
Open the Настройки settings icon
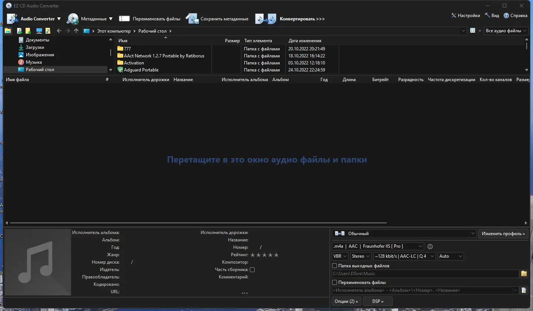click(454, 16)
